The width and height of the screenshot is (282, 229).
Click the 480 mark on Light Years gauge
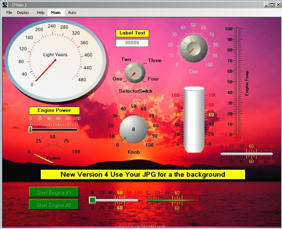point(82,80)
